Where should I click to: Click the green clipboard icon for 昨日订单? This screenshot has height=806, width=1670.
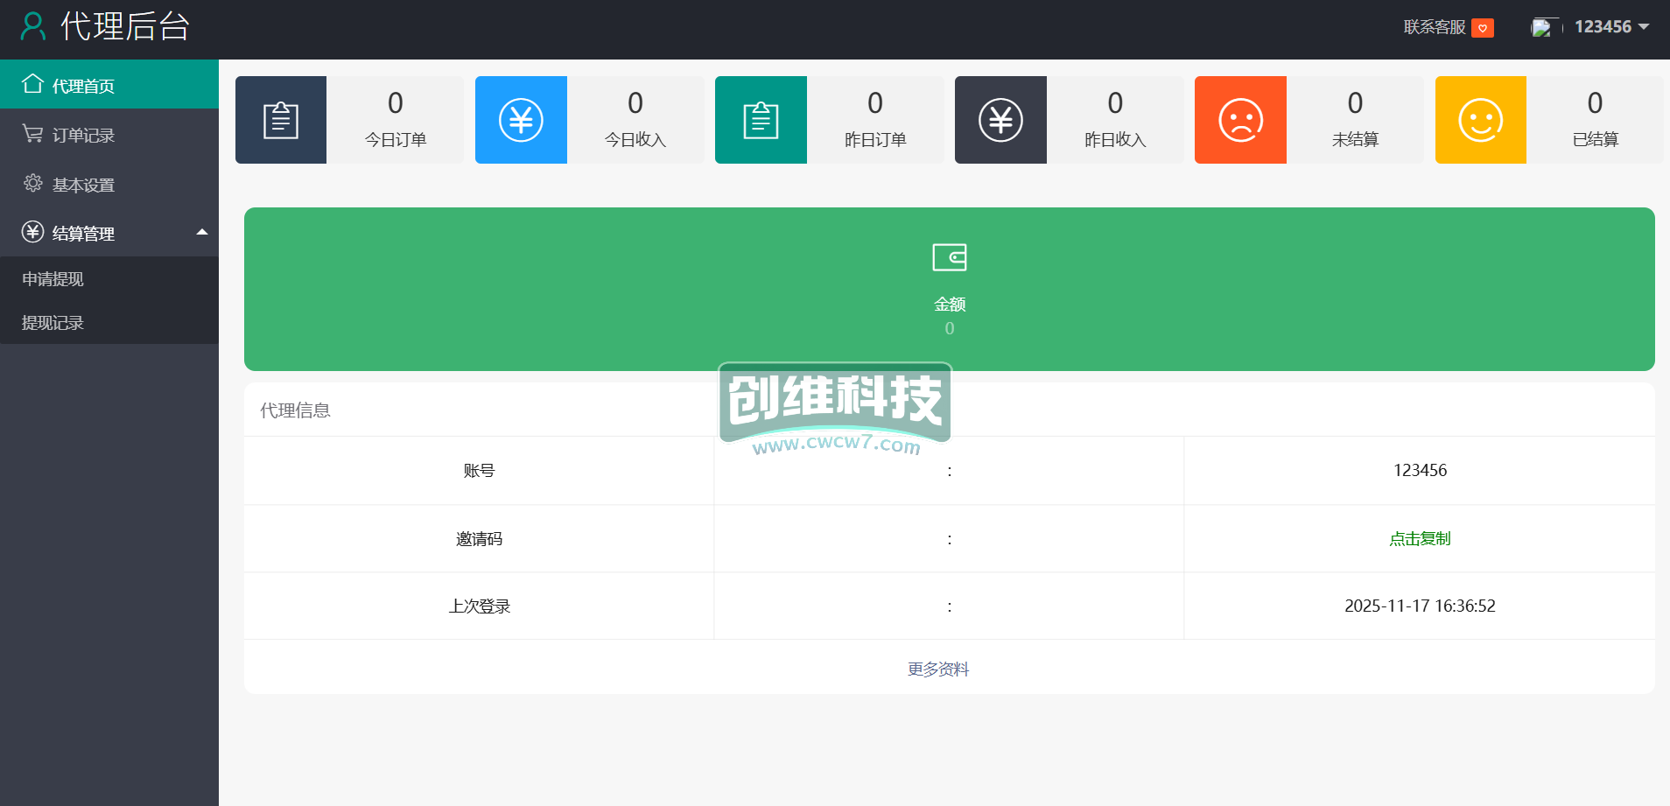761,120
